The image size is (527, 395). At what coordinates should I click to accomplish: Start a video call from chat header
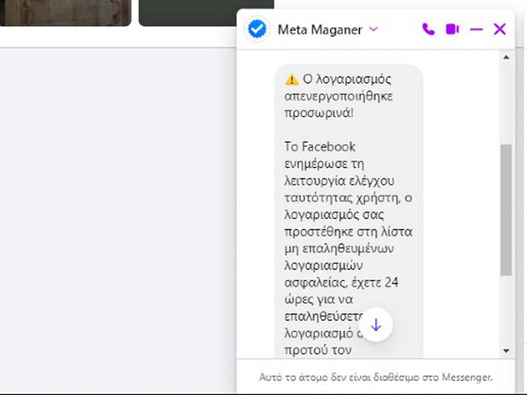452,29
